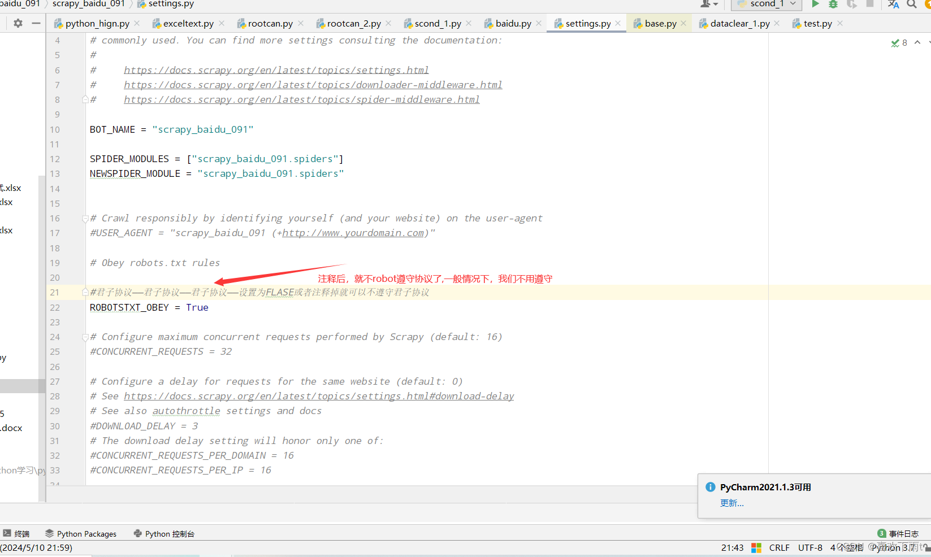This screenshot has height=557, width=931.
Task: Click the 更新... link in PyCharm notification
Action: (x=732, y=503)
